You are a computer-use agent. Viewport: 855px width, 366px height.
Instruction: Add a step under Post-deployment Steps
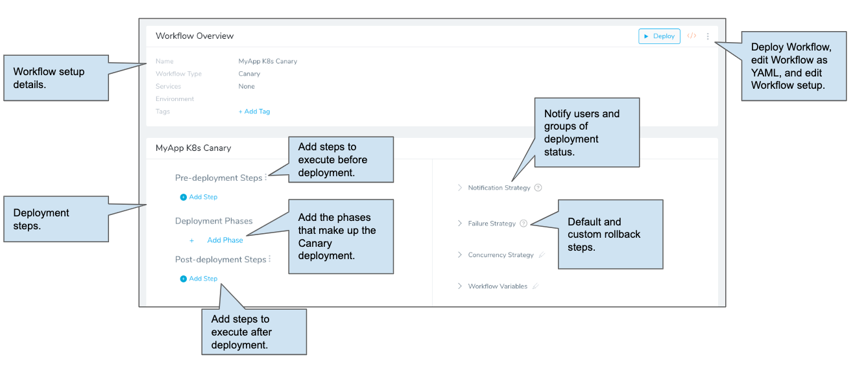coord(199,279)
